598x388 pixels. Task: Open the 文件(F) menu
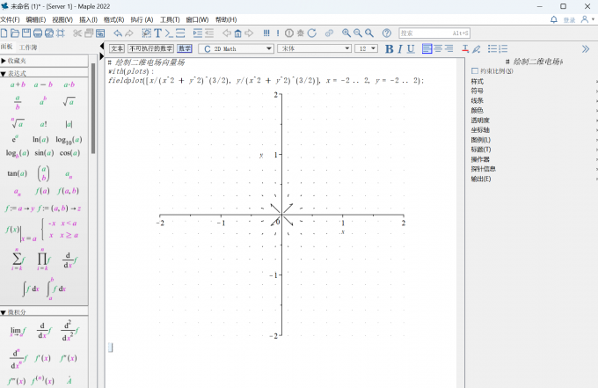point(10,19)
